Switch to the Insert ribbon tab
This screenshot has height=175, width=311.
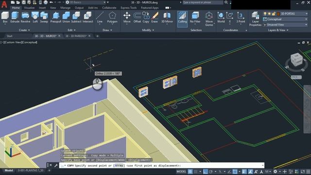click(42, 8)
